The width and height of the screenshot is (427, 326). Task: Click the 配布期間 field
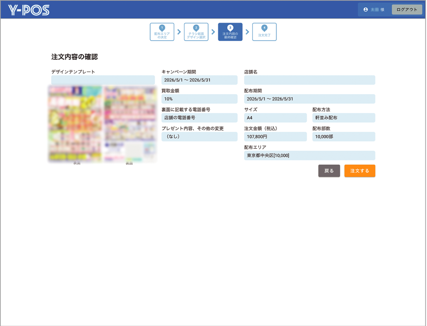(310, 99)
